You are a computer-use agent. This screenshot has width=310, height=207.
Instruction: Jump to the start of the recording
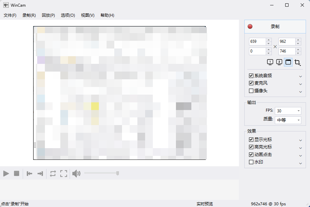click(x=29, y=174)
